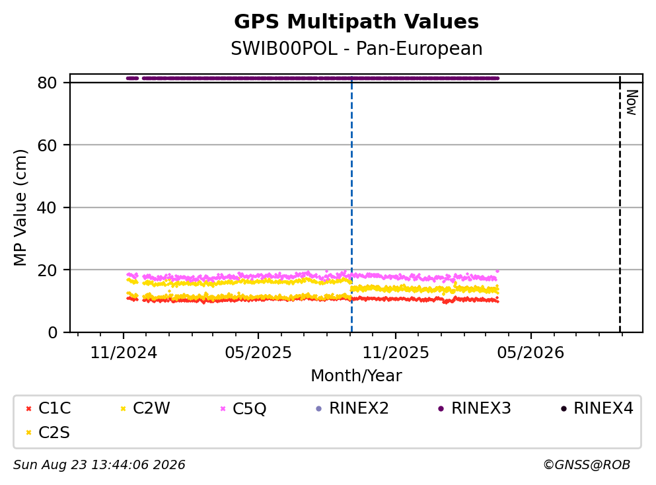Click the pink C5Q legend marker
The image size is (656, 485).
pyautogui.click(x=223, y=408)
